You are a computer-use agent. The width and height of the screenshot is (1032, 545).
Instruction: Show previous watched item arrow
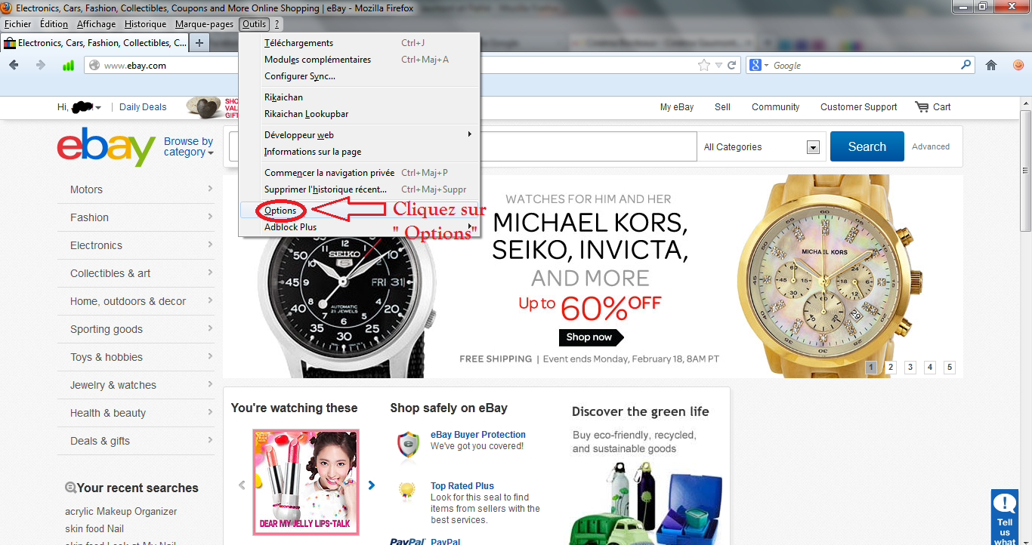pos(242,485)
